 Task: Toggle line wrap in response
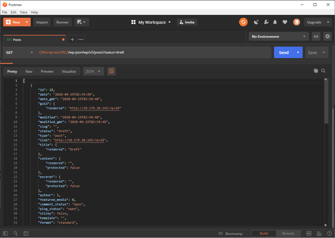[111, 71]
